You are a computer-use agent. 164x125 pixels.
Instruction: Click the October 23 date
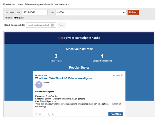point(118,75)
